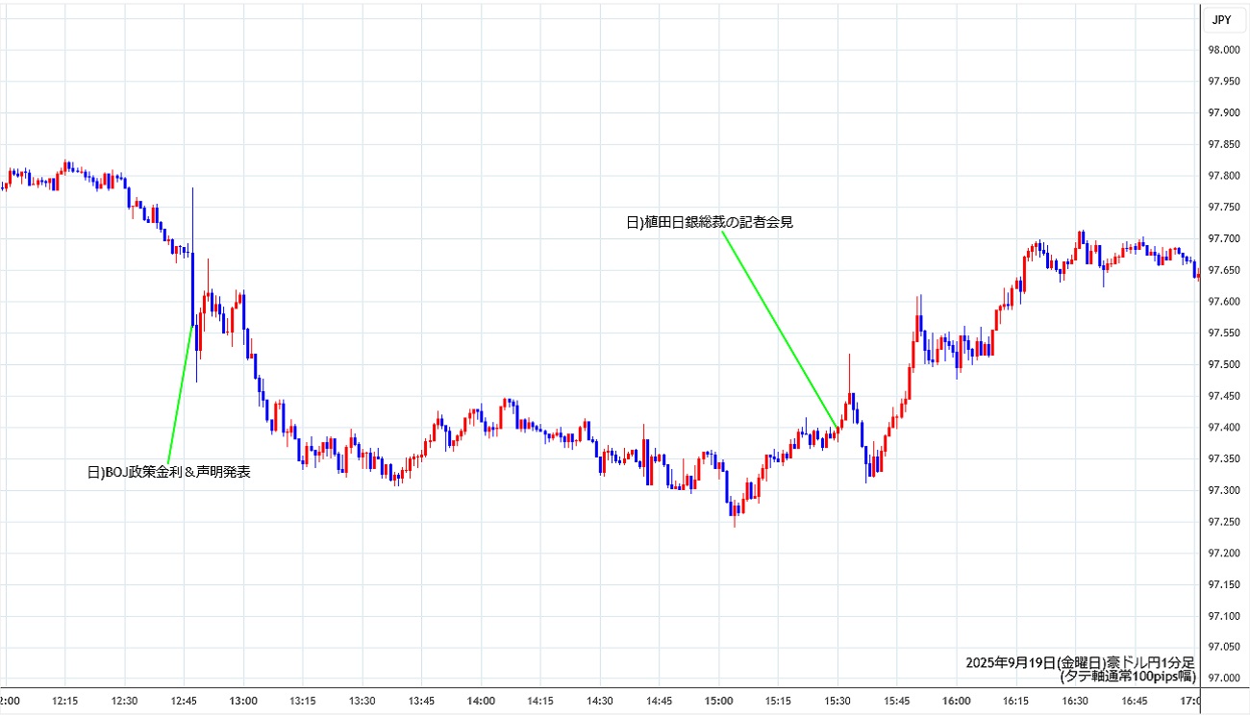Click the 14:00 time axis label

click(x=482, y=701)
